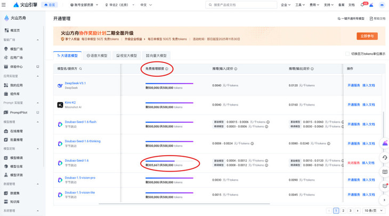Click the 模型广场 sidebar icon
Image resolution: width=389 pixels, height=216 pixels.
pyautogui.click(x=6, y=49)
